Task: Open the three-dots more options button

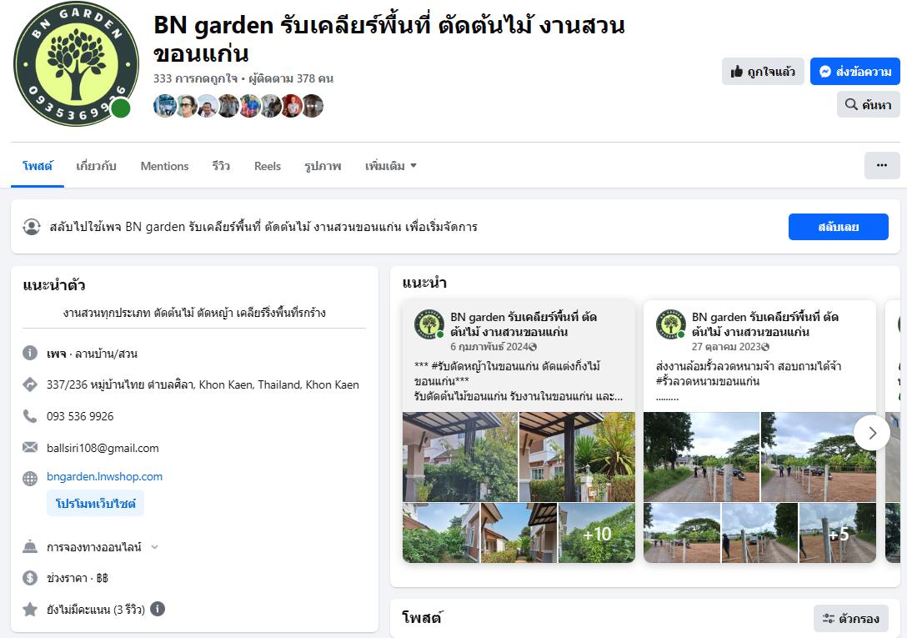Action: (881, 165)
